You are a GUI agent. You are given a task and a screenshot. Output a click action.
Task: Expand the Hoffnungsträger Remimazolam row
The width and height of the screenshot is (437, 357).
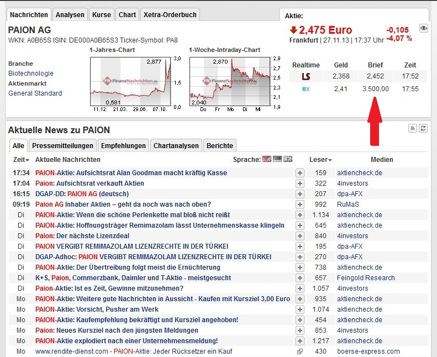pyautogui.click(x=300, y=225)
